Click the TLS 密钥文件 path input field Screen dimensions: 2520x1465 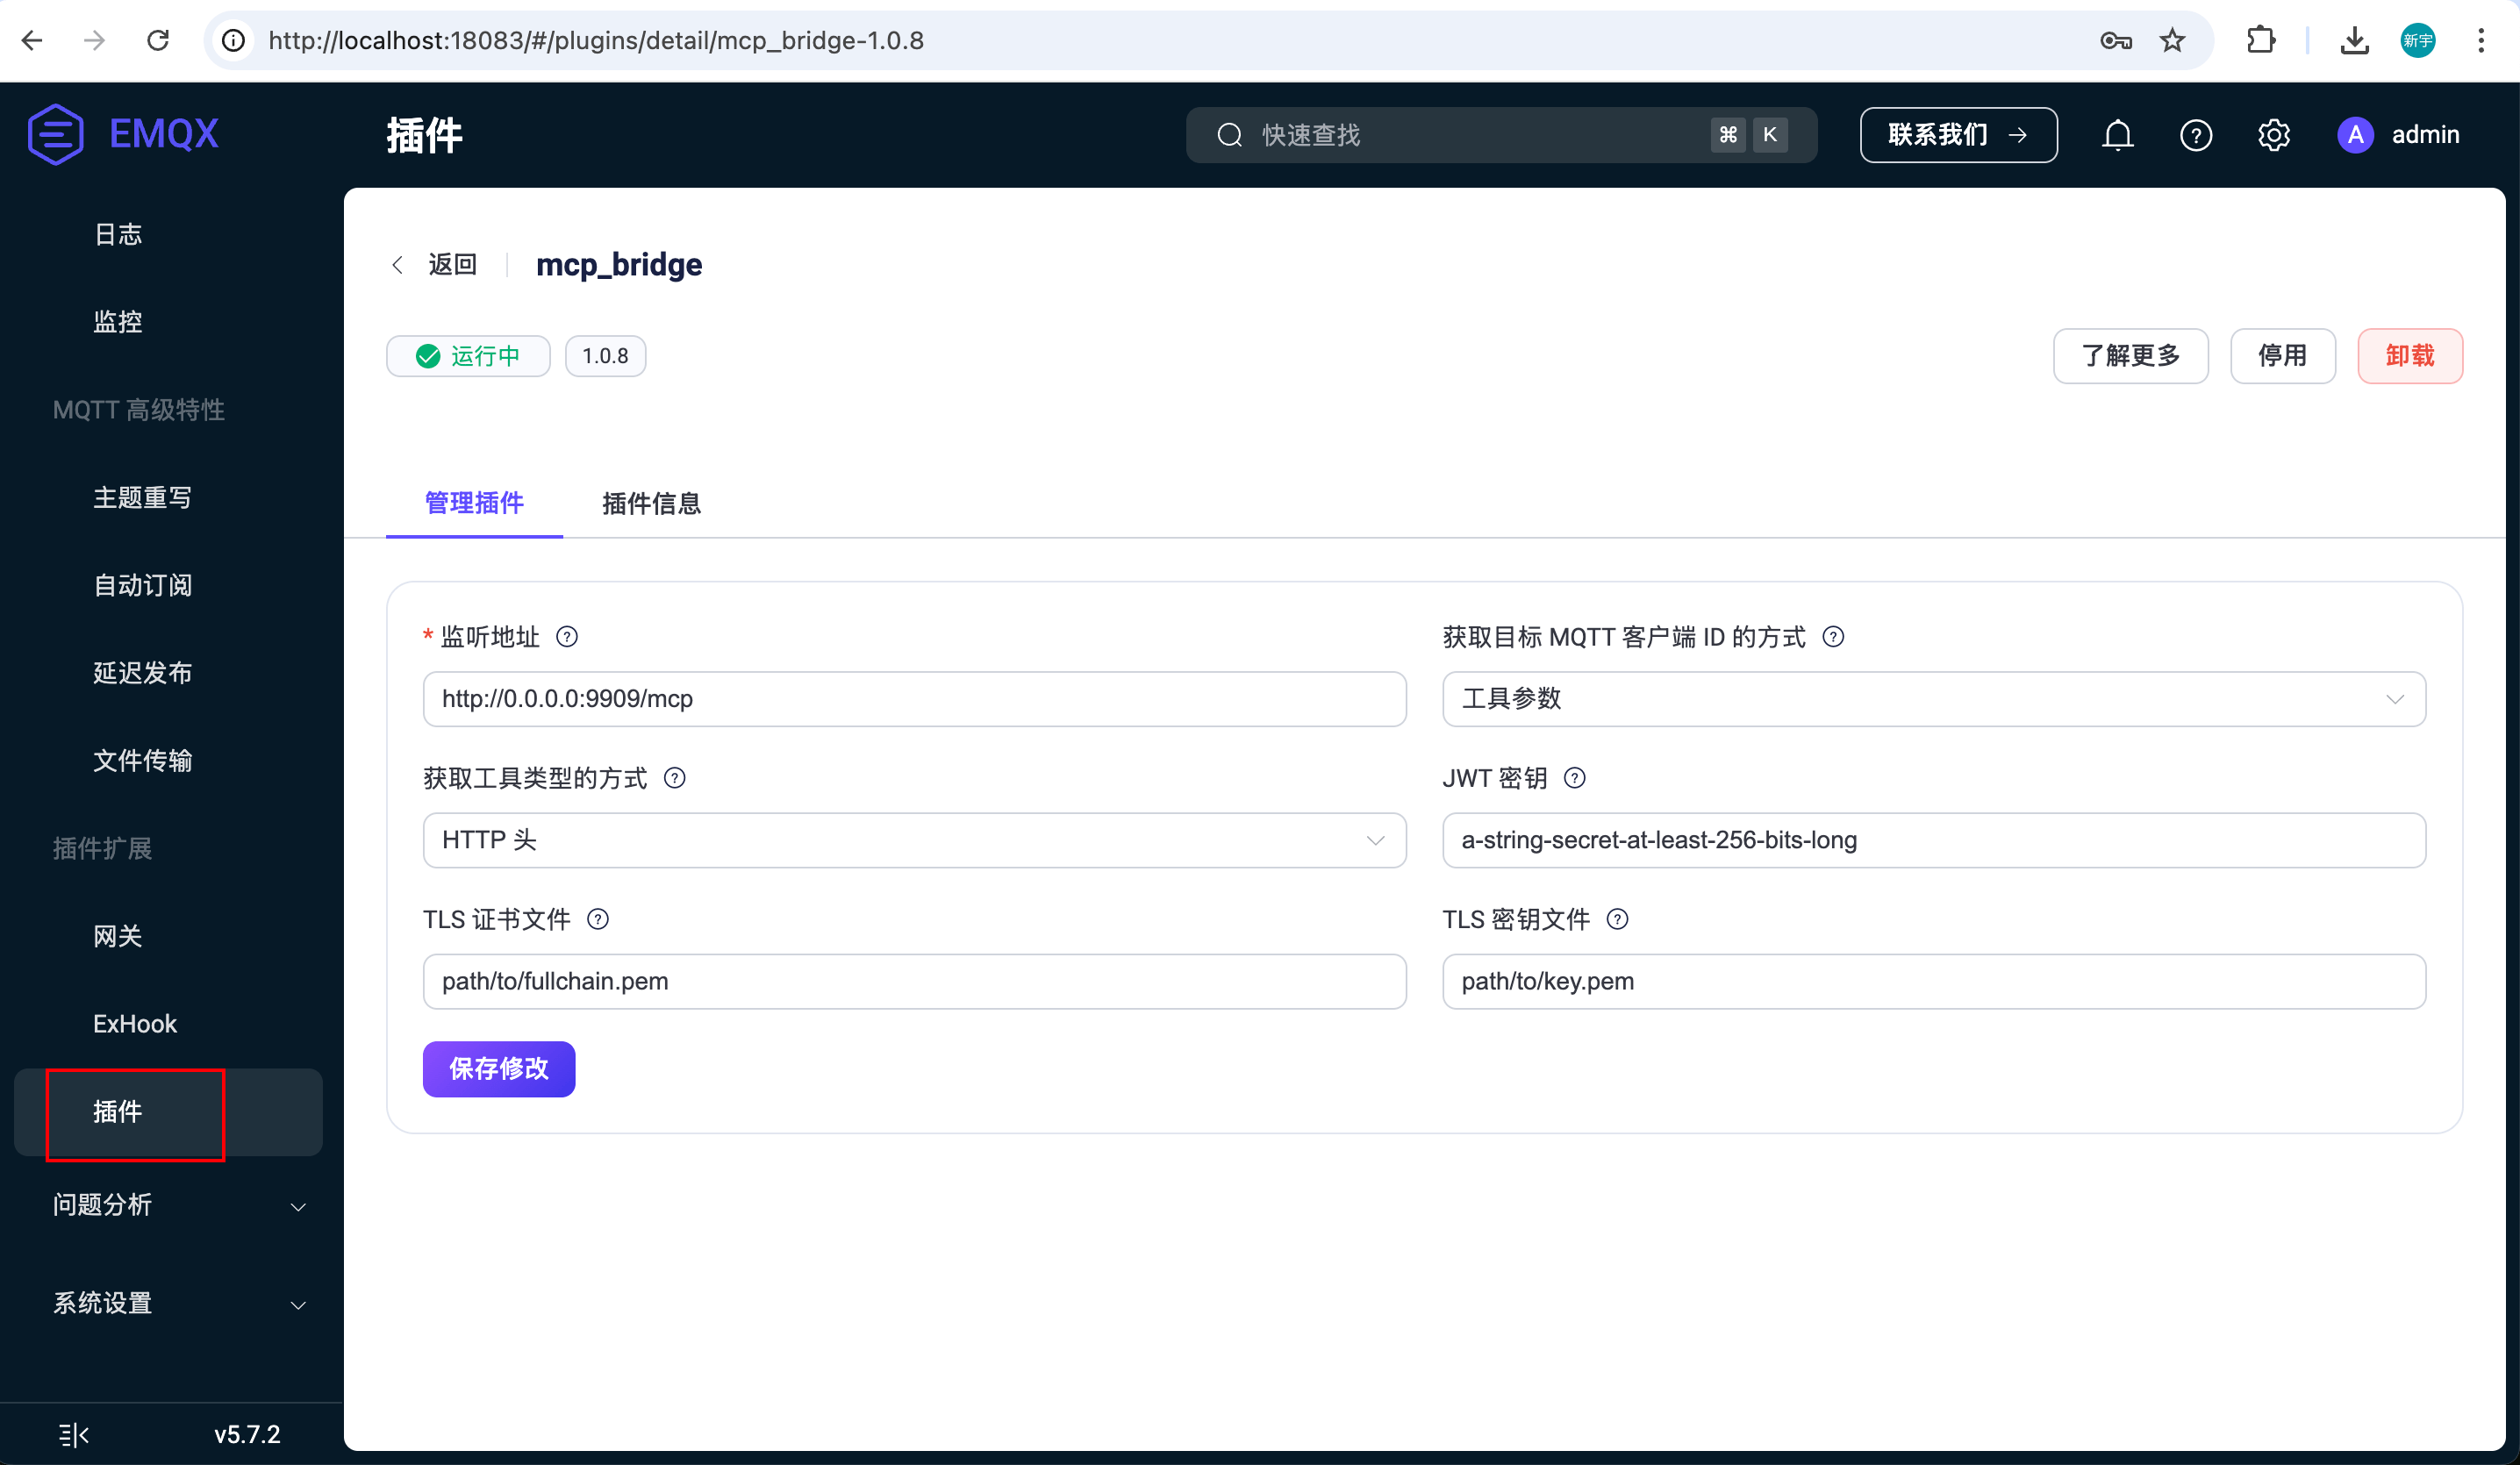(1932, 981)
